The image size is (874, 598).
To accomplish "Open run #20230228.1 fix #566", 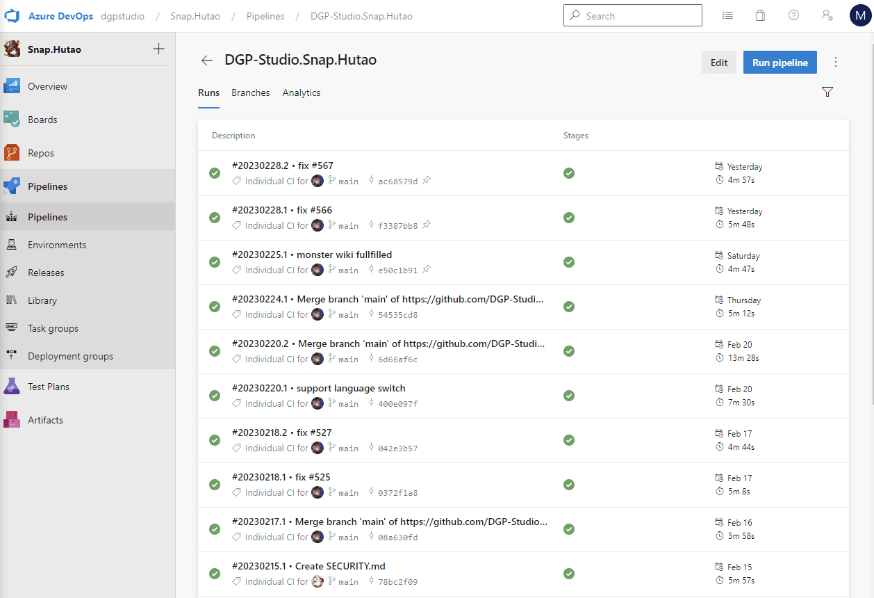I will (282, 210).
